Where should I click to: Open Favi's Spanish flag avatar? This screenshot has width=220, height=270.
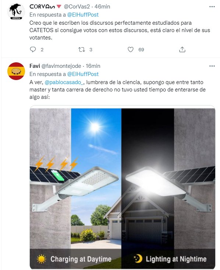[x=16, y=71]
